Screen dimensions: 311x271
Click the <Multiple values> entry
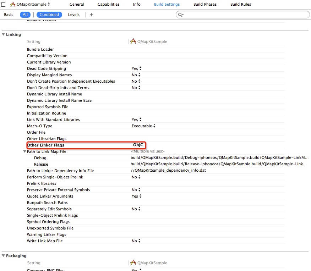pyautogui.click(x=148, y=151)
